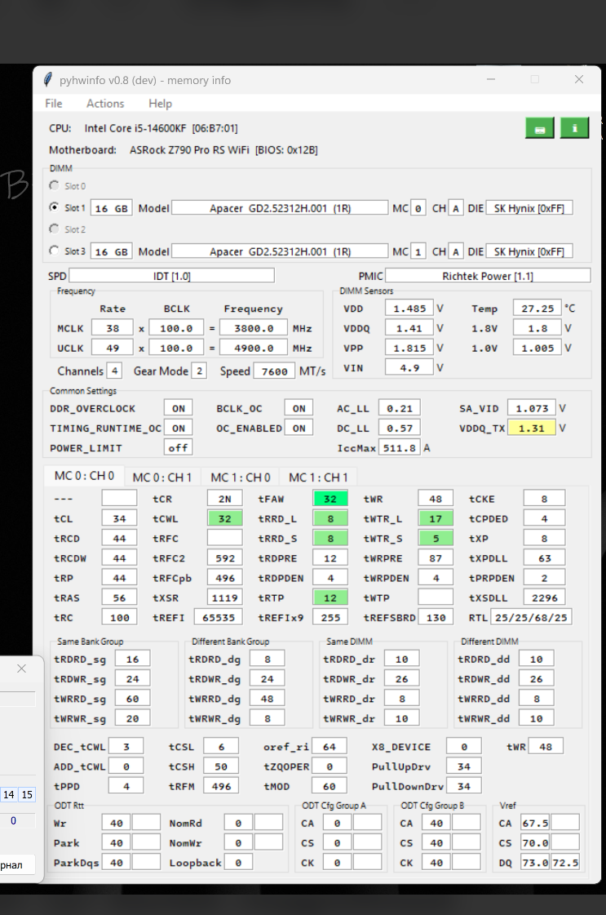Click the tREFSBRD value 130

click(x=436, y=618)
